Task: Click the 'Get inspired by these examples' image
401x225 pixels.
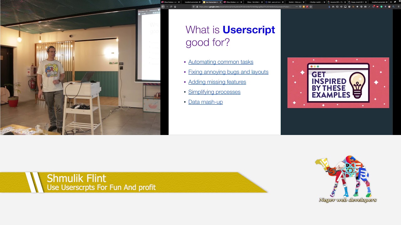Action: (338, 83)
